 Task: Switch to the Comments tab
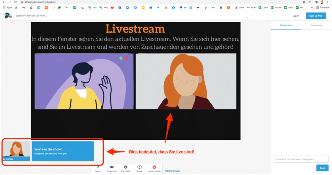coord(316,25)
